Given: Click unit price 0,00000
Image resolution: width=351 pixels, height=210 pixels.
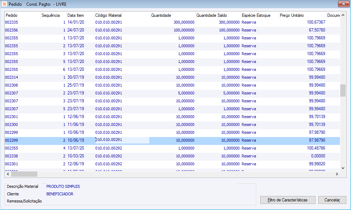Looking at the screenshot, I should coord(318,156).
